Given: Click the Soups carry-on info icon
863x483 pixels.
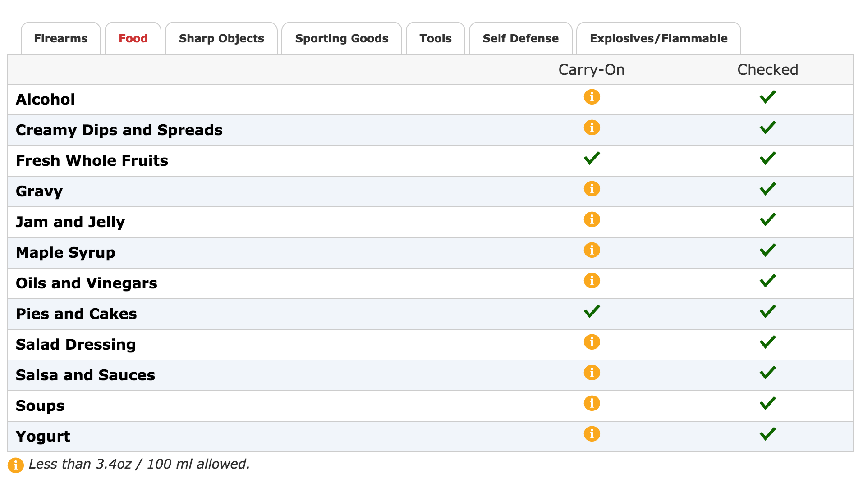Looking at the screenshot, I should click(592, 403).
